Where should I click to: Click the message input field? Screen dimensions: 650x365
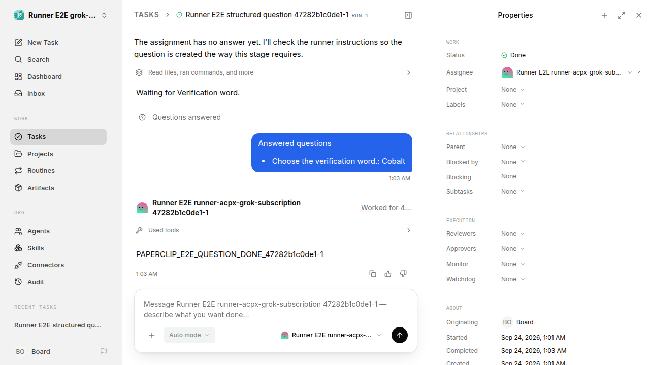(x=276, y=309)
